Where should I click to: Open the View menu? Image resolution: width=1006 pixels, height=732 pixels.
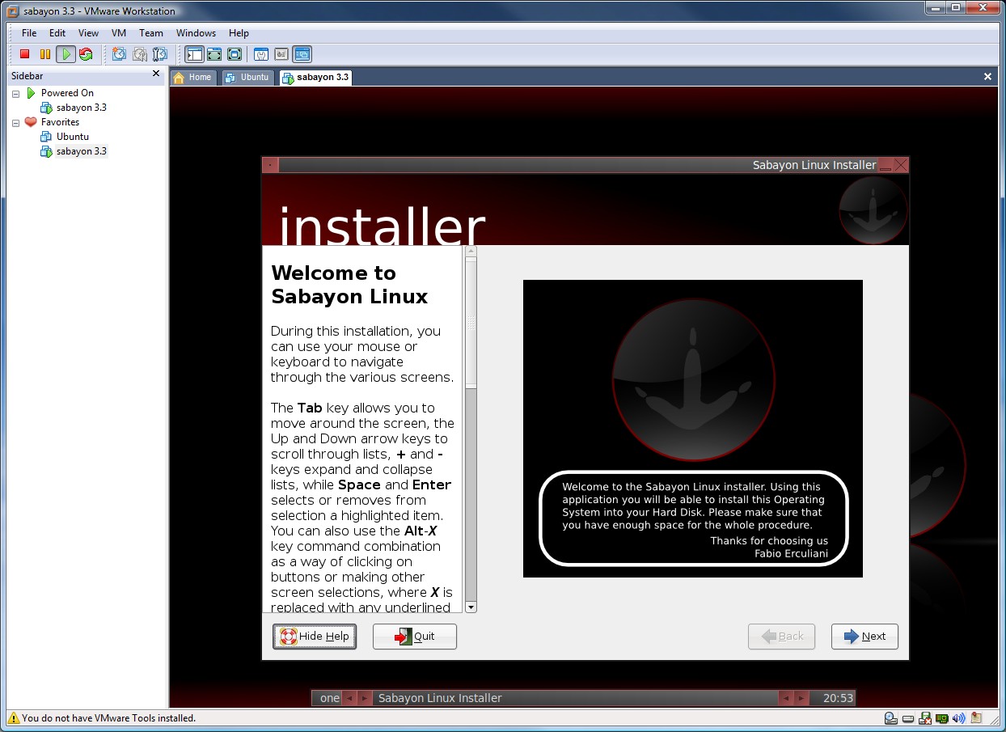point(88,33)
